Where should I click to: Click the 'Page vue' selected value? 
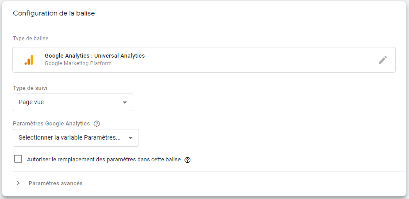pos(31,102)
